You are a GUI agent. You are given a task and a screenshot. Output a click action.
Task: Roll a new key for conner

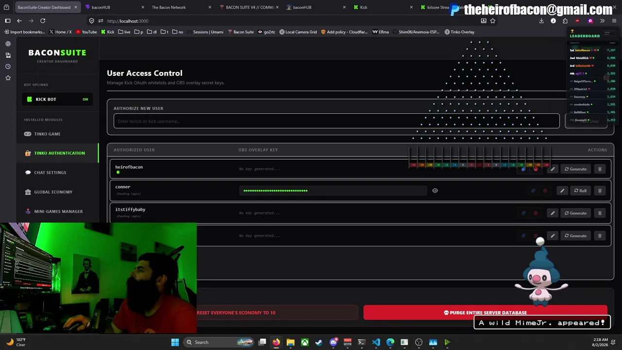coord(580,191)
